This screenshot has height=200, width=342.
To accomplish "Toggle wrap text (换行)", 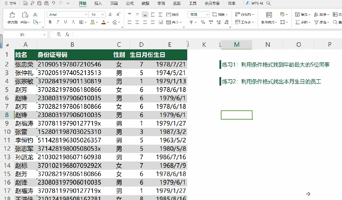I will 173,15.
